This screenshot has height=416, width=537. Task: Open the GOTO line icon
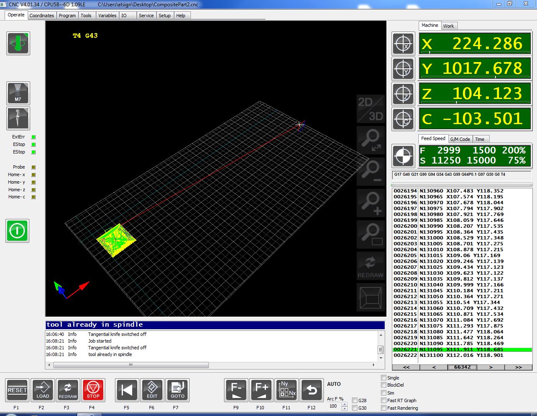[177, 390]
